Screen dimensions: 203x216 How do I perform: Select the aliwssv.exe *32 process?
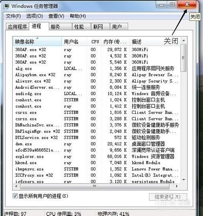pos(97,81)
